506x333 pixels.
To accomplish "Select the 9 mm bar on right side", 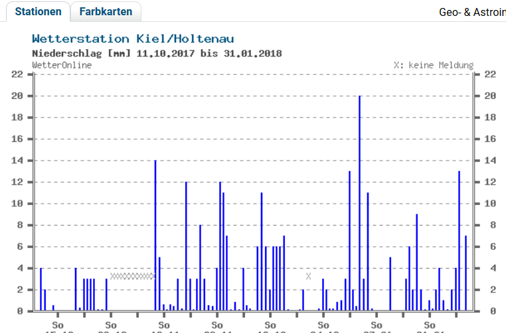I will (416, 262).
